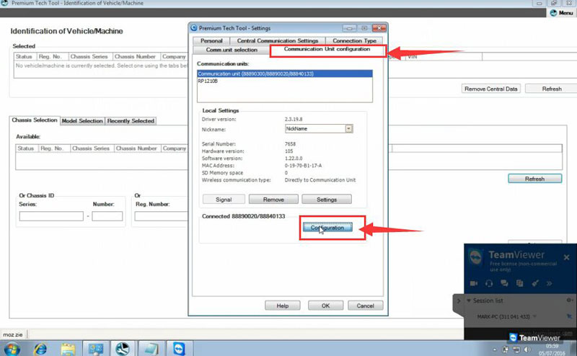Select Communication Unit configuration tab

[x=327, y=49]
